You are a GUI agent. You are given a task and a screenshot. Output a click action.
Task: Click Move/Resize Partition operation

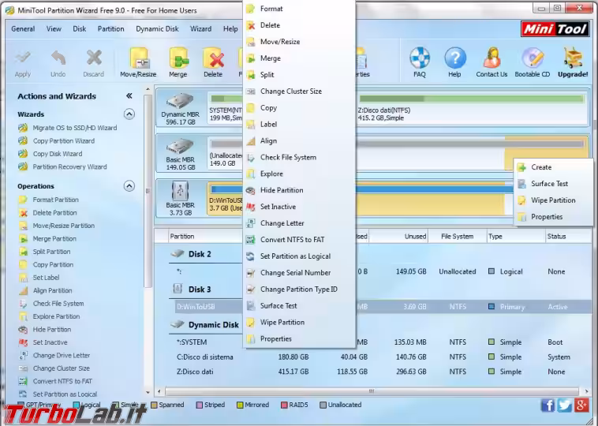(57, 226)
